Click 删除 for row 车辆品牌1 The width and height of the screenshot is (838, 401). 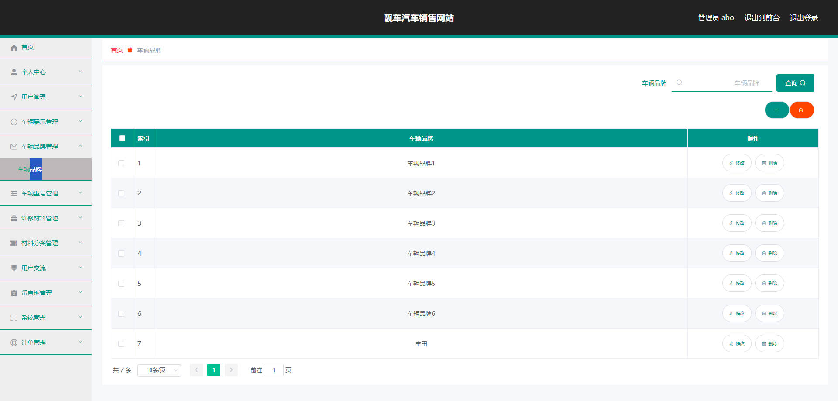[x=769, y=163]
